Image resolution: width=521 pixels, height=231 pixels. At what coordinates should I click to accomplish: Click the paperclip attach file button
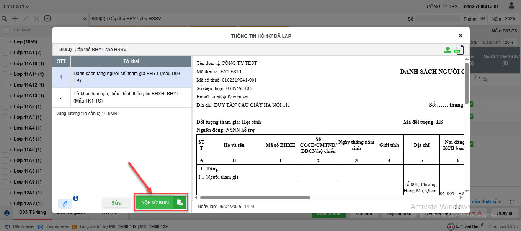65,204
